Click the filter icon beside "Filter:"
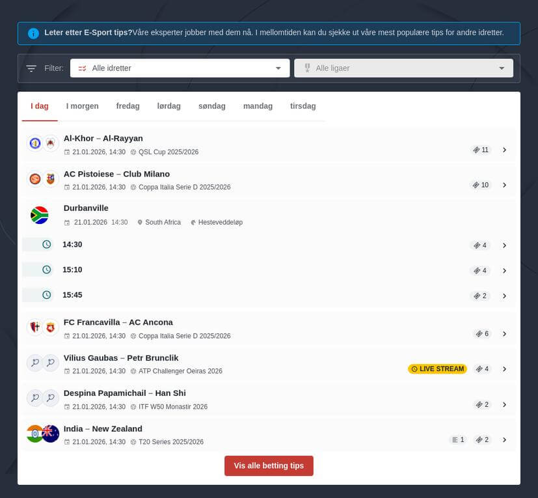This screenshot has width=538, height=498. [31, 68]
